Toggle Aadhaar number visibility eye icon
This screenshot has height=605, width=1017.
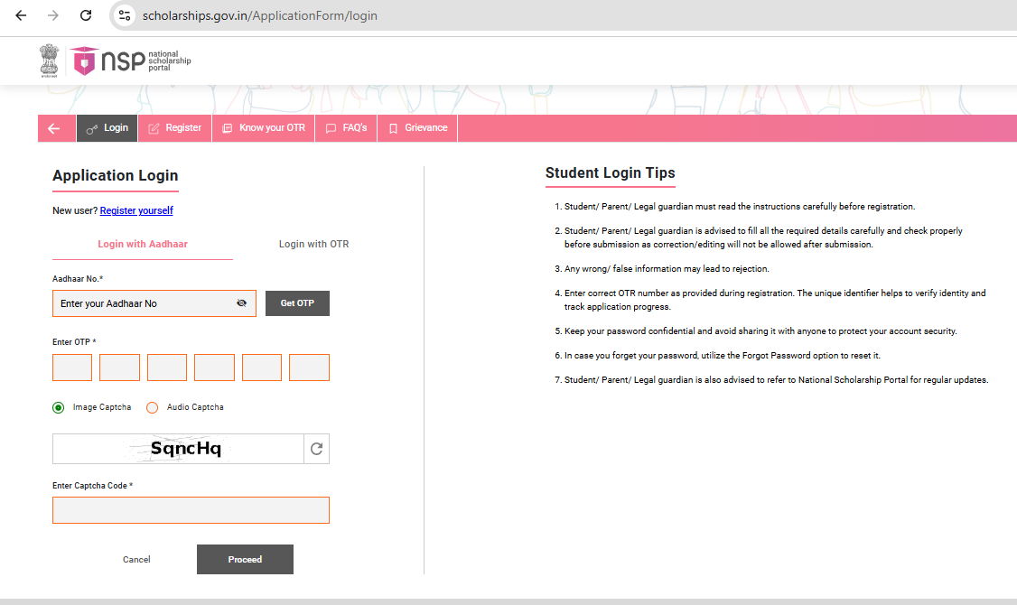242,303
